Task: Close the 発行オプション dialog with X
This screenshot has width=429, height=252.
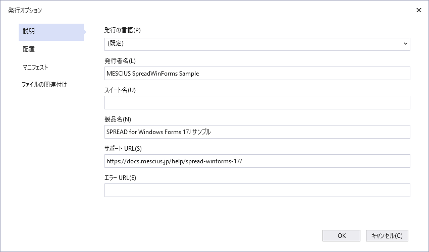Action: pyautogui.click(x=418, y=10)
